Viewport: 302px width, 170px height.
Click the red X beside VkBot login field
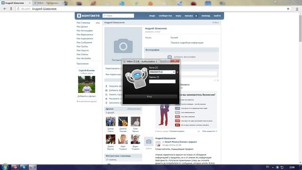tap(177, 72)
